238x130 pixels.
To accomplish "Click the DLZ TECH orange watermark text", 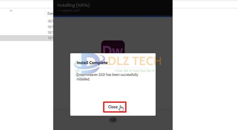I will tap(135, 61).
